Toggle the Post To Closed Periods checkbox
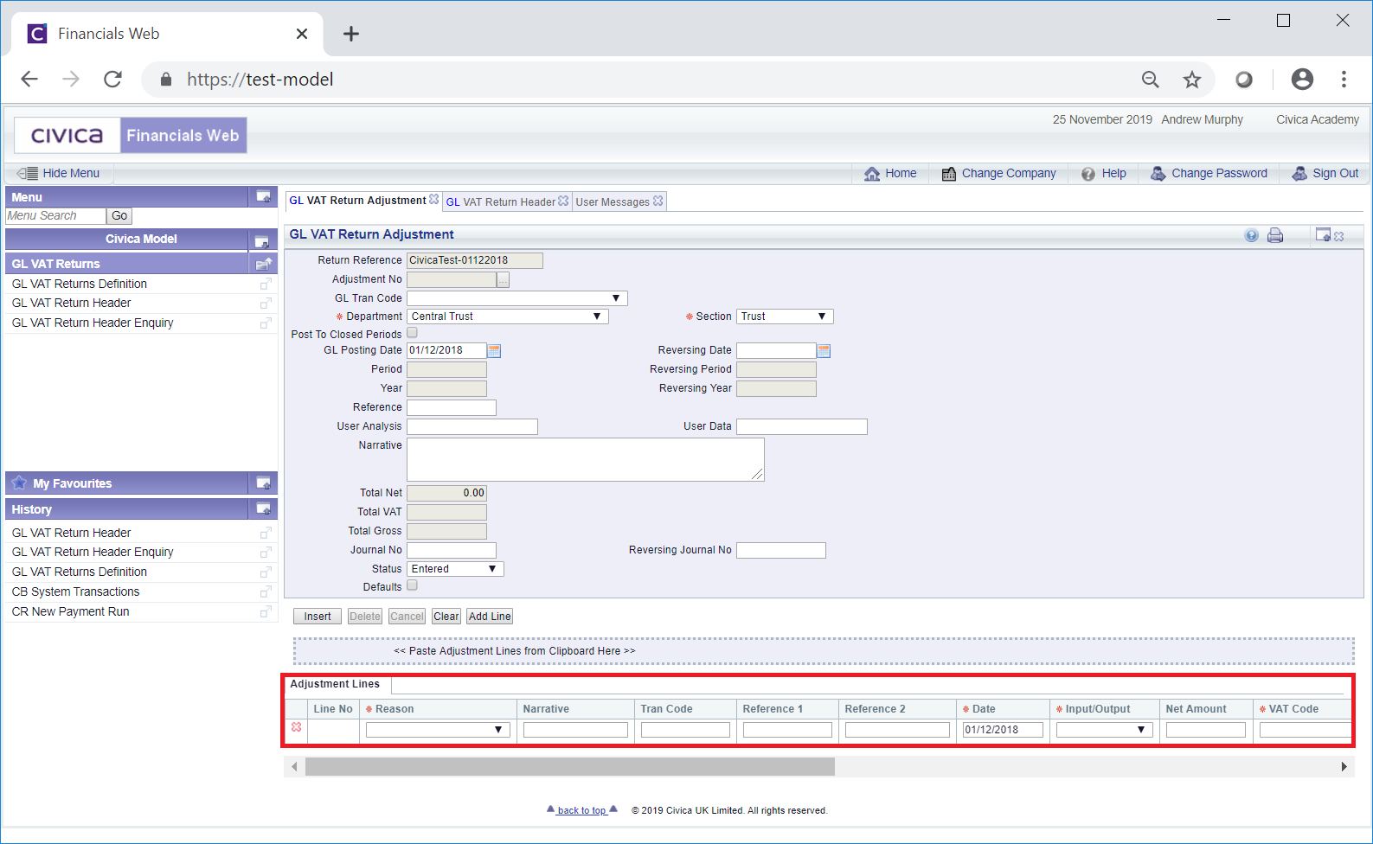Image resolution: width=1373 pixels, height=844 pixels. point(412,333)
